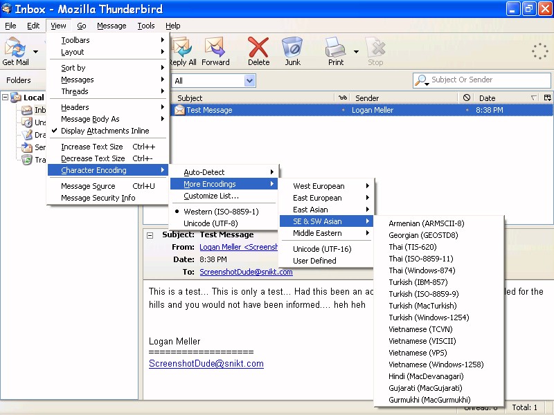Toggle Display Attachments Inline checkmark
The image size is (554, 415).
pyautogui.click(x=108, y=131)
